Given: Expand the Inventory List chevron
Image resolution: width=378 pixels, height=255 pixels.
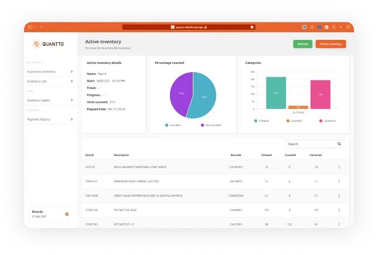Looking at the screenshot, I should point(71,81).
